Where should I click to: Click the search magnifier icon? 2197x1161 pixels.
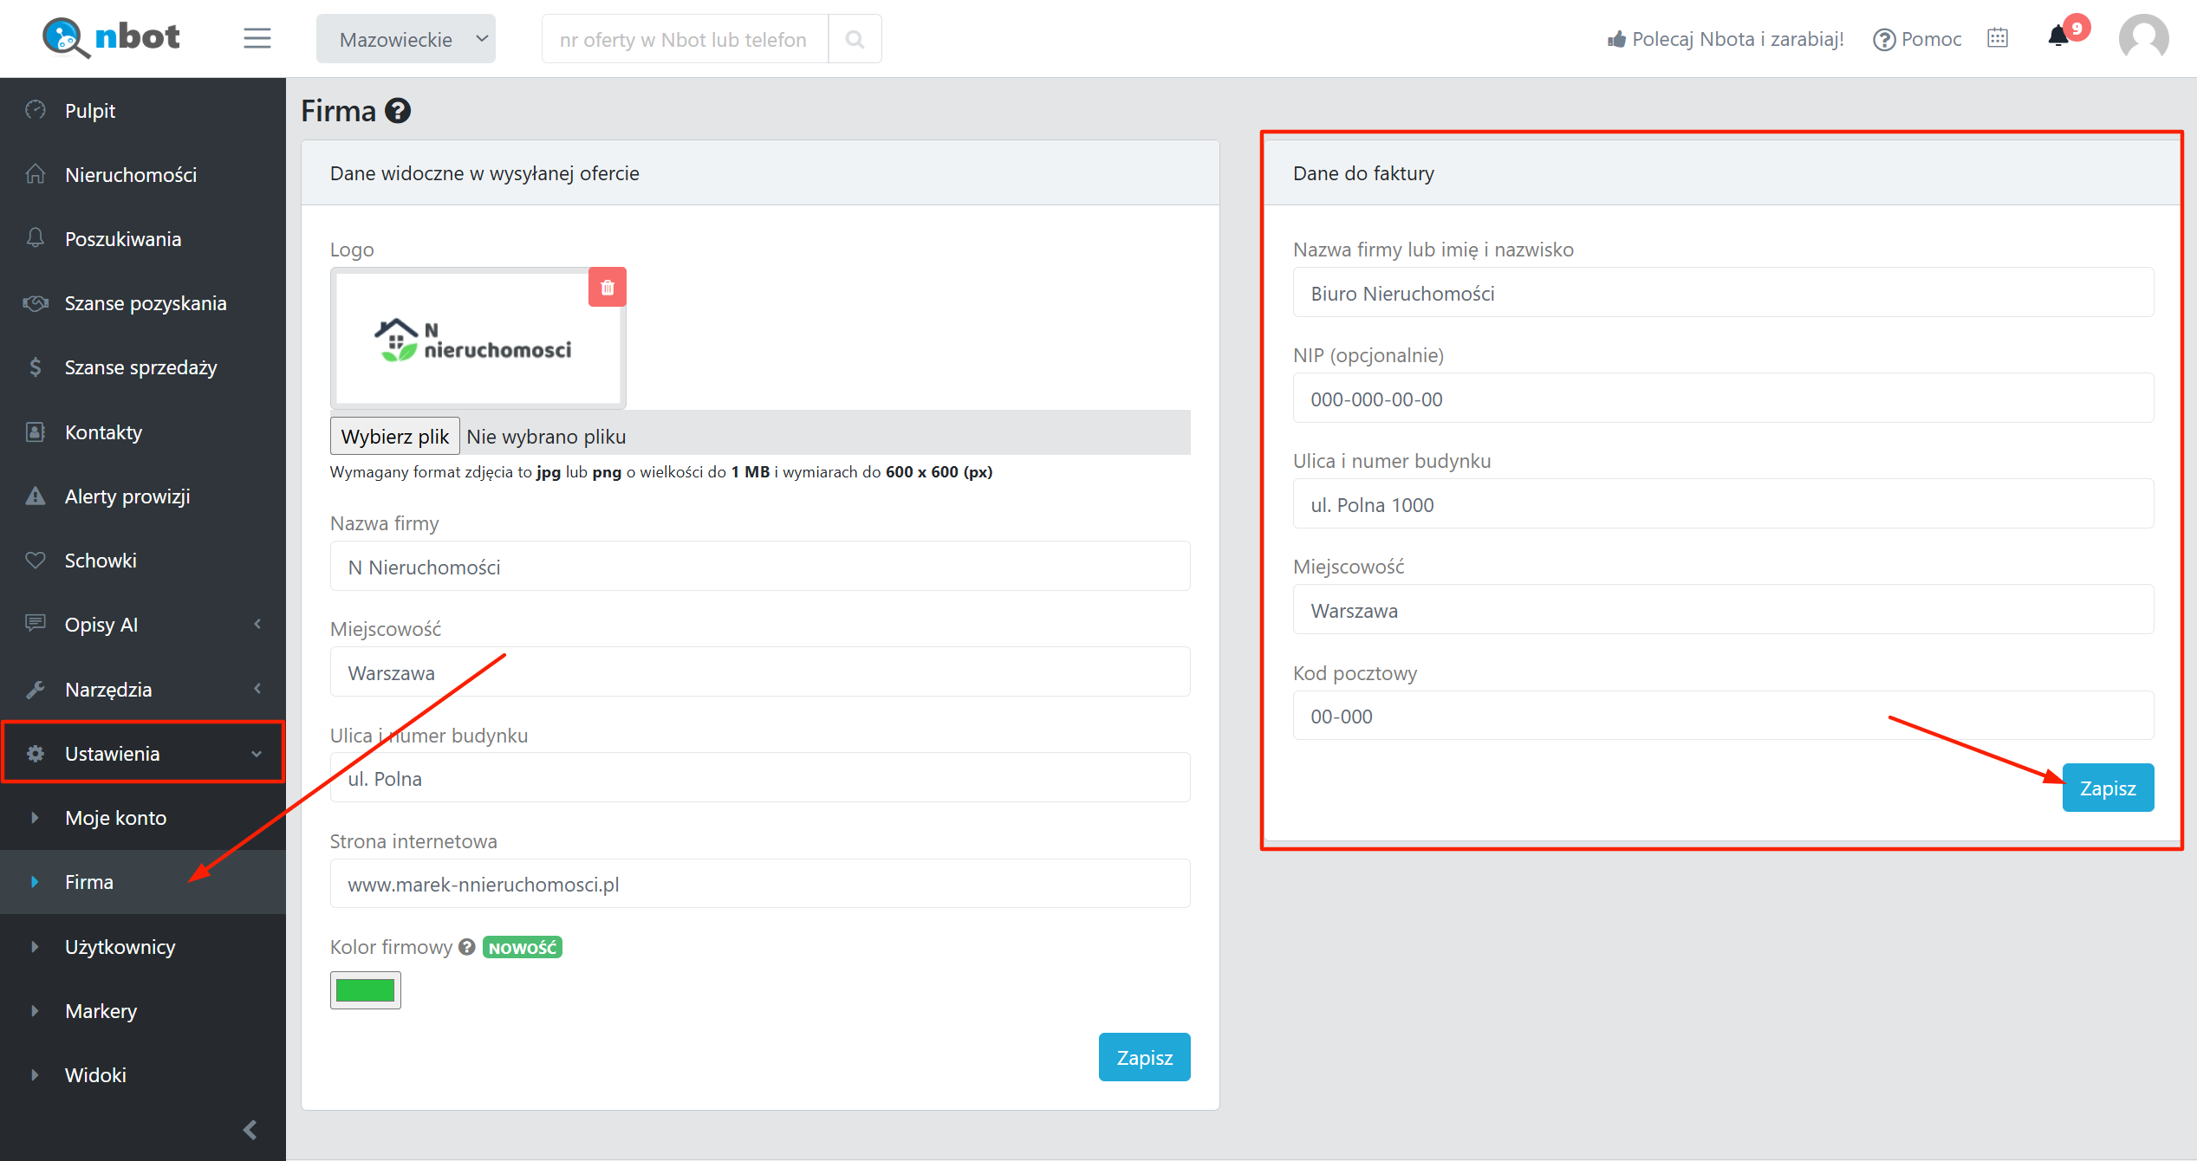(x=855, y=39)
